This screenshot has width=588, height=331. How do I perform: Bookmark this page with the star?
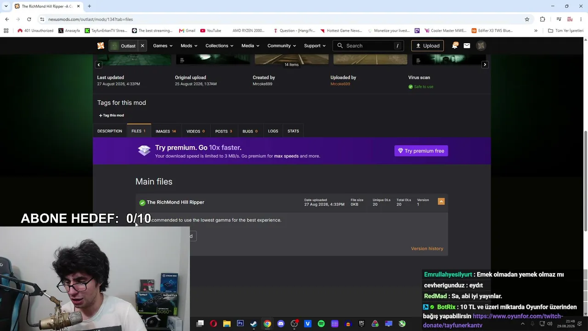tap(527, 19)
